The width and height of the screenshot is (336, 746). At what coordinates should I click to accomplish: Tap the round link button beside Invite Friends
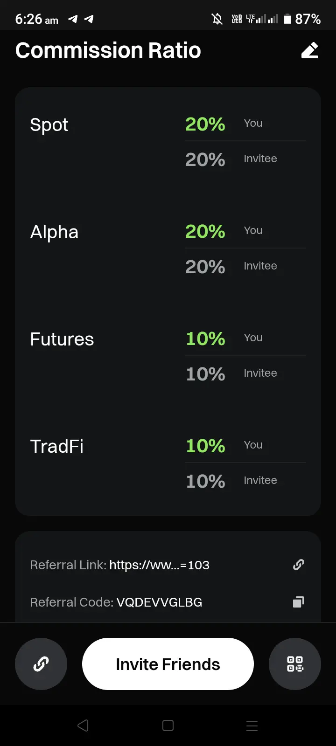pos(41,664)
